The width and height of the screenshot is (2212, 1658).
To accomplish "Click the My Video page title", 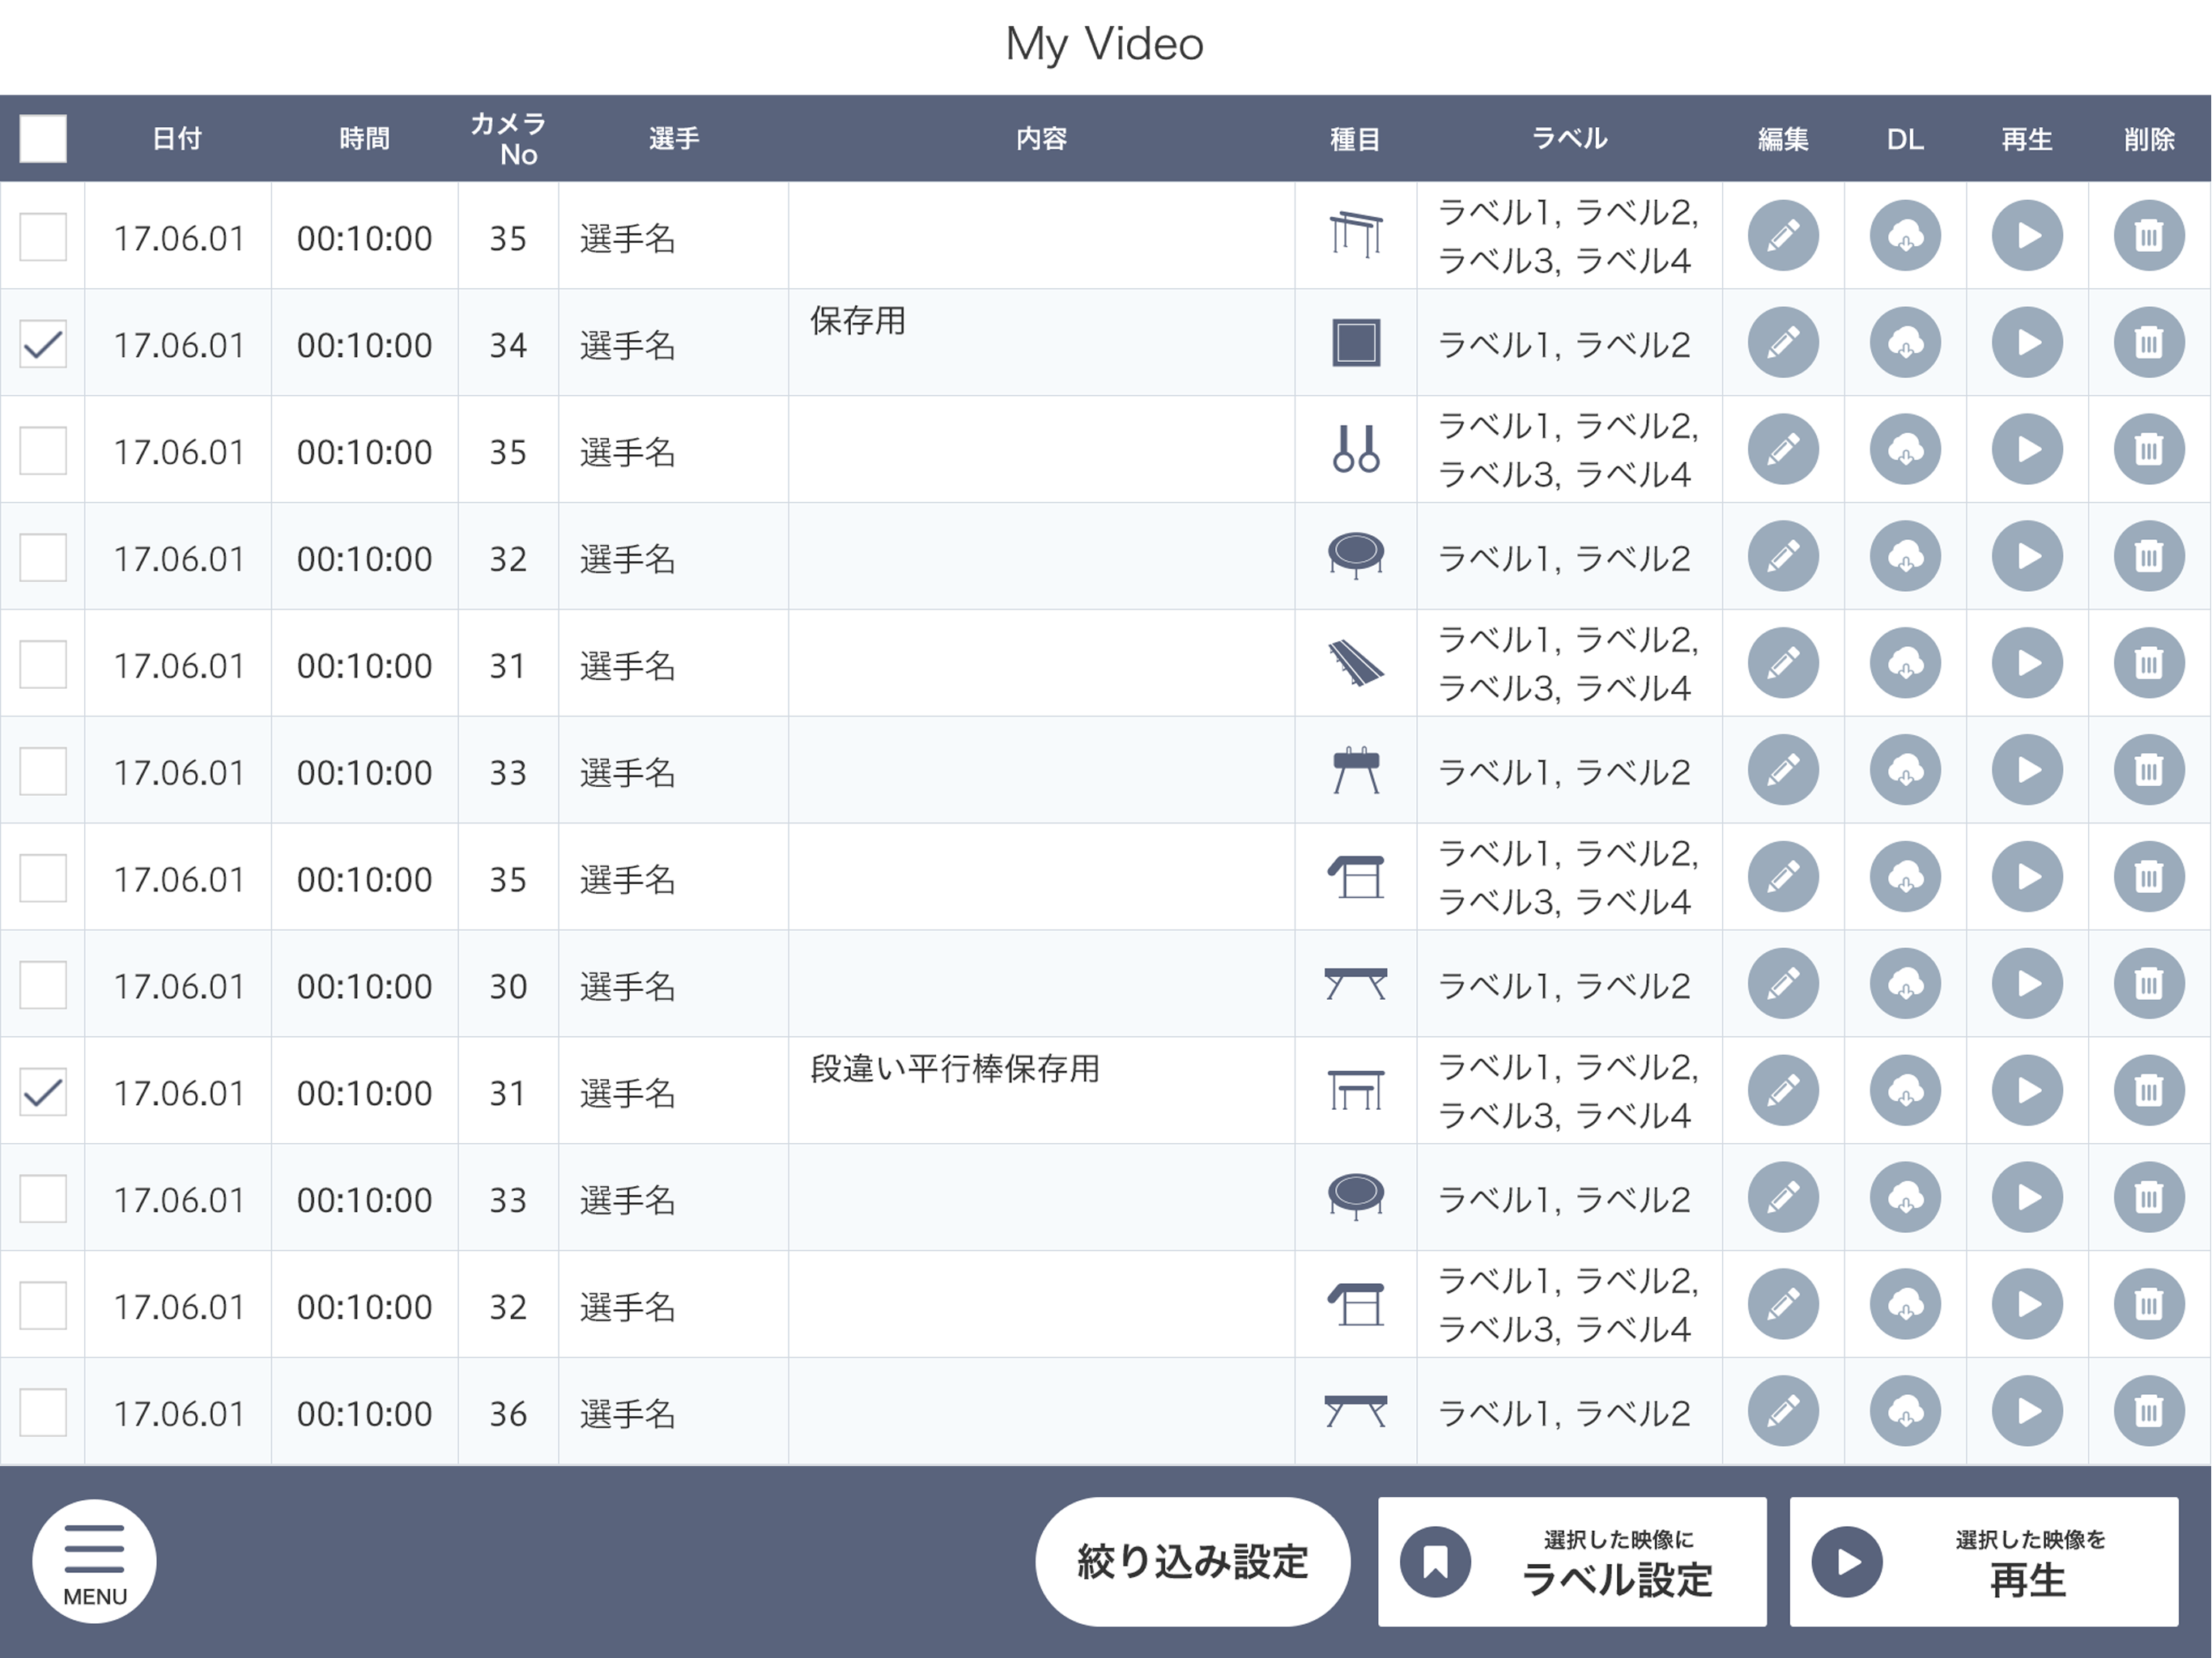I will pyautogui.click(x=1105, y=45).
